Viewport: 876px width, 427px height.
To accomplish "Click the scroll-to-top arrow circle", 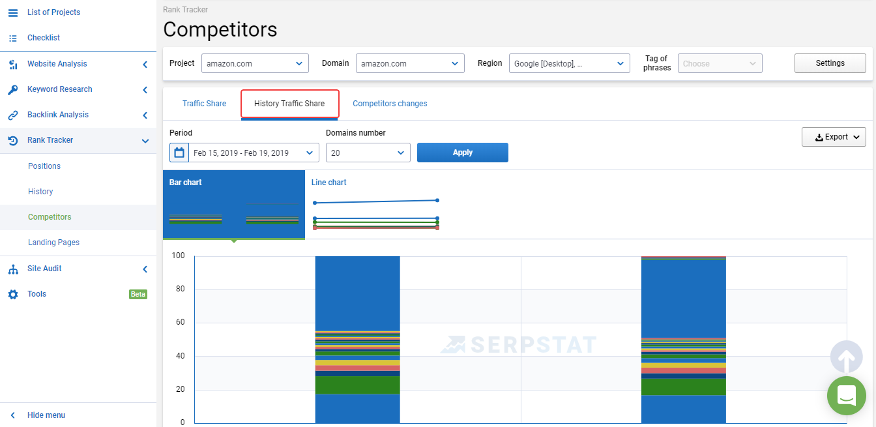I will click(x=847, y=357).
